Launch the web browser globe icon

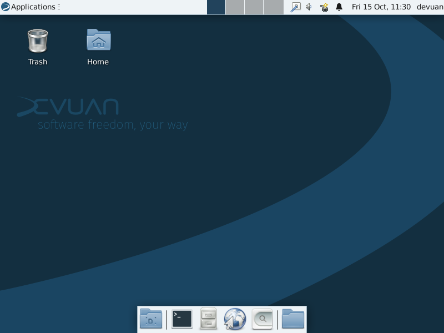(235, 319)
